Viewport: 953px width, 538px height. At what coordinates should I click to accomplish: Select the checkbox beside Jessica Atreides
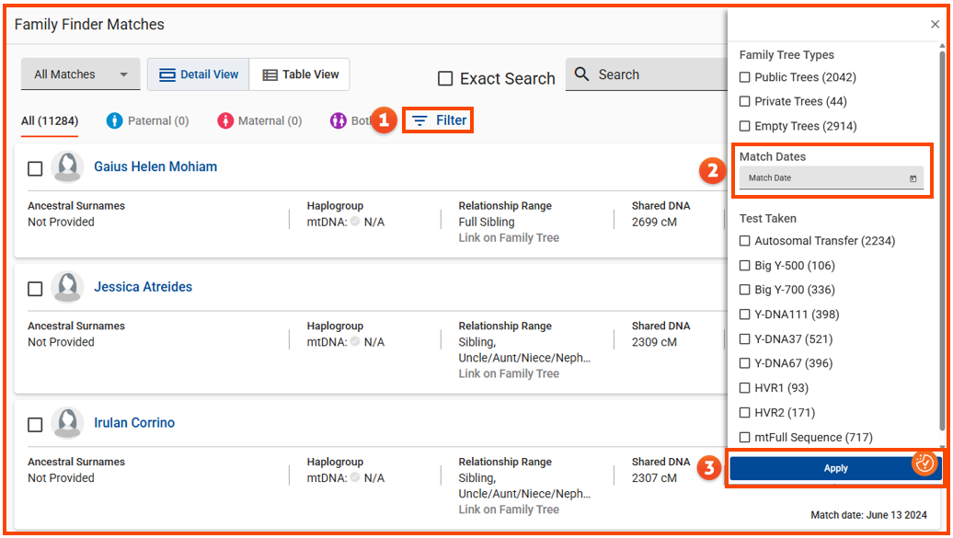[35, 289]
